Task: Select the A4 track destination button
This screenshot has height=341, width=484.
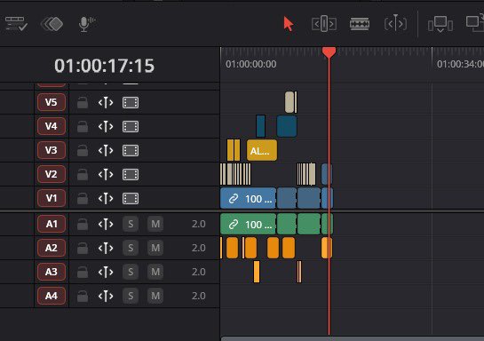Action: (x=52, y=296)
